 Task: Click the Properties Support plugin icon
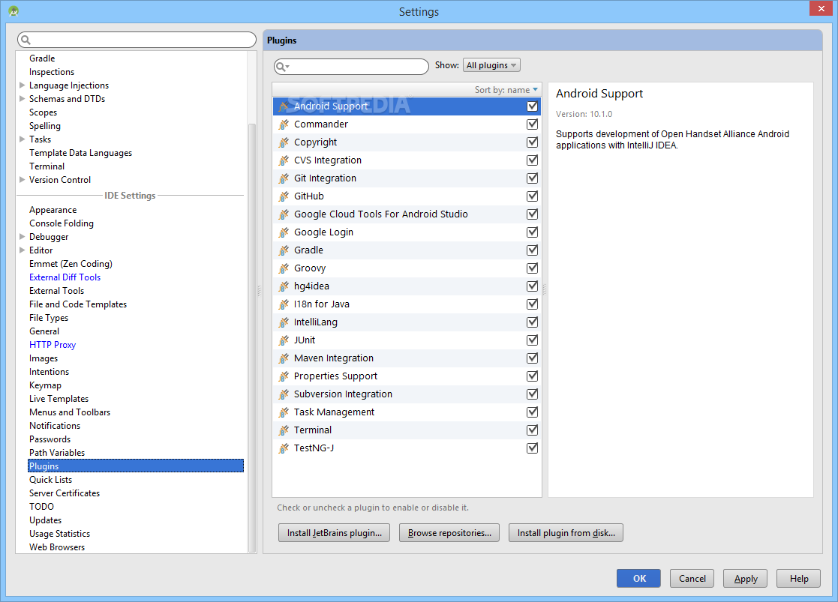pyautogui.click(x=284, y=376)
